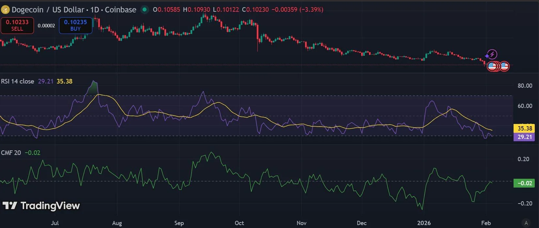Click the SELL 0.10233 button

[x=17, y=25]
